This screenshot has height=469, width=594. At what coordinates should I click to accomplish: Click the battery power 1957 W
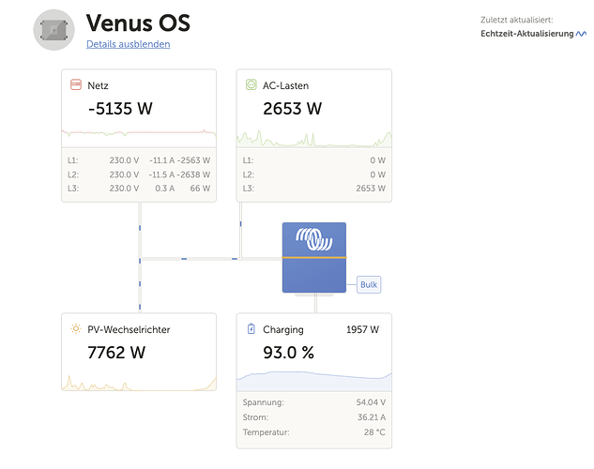(x=362, y=329)
